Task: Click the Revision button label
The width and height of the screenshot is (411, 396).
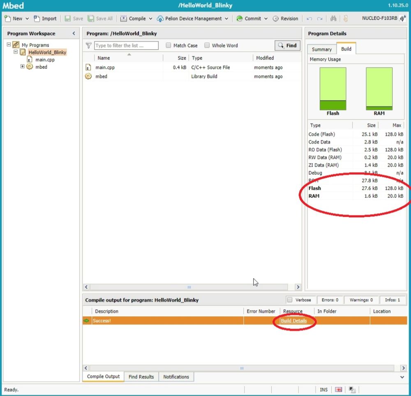Action: pyautogui.click(x=289, y=18)
